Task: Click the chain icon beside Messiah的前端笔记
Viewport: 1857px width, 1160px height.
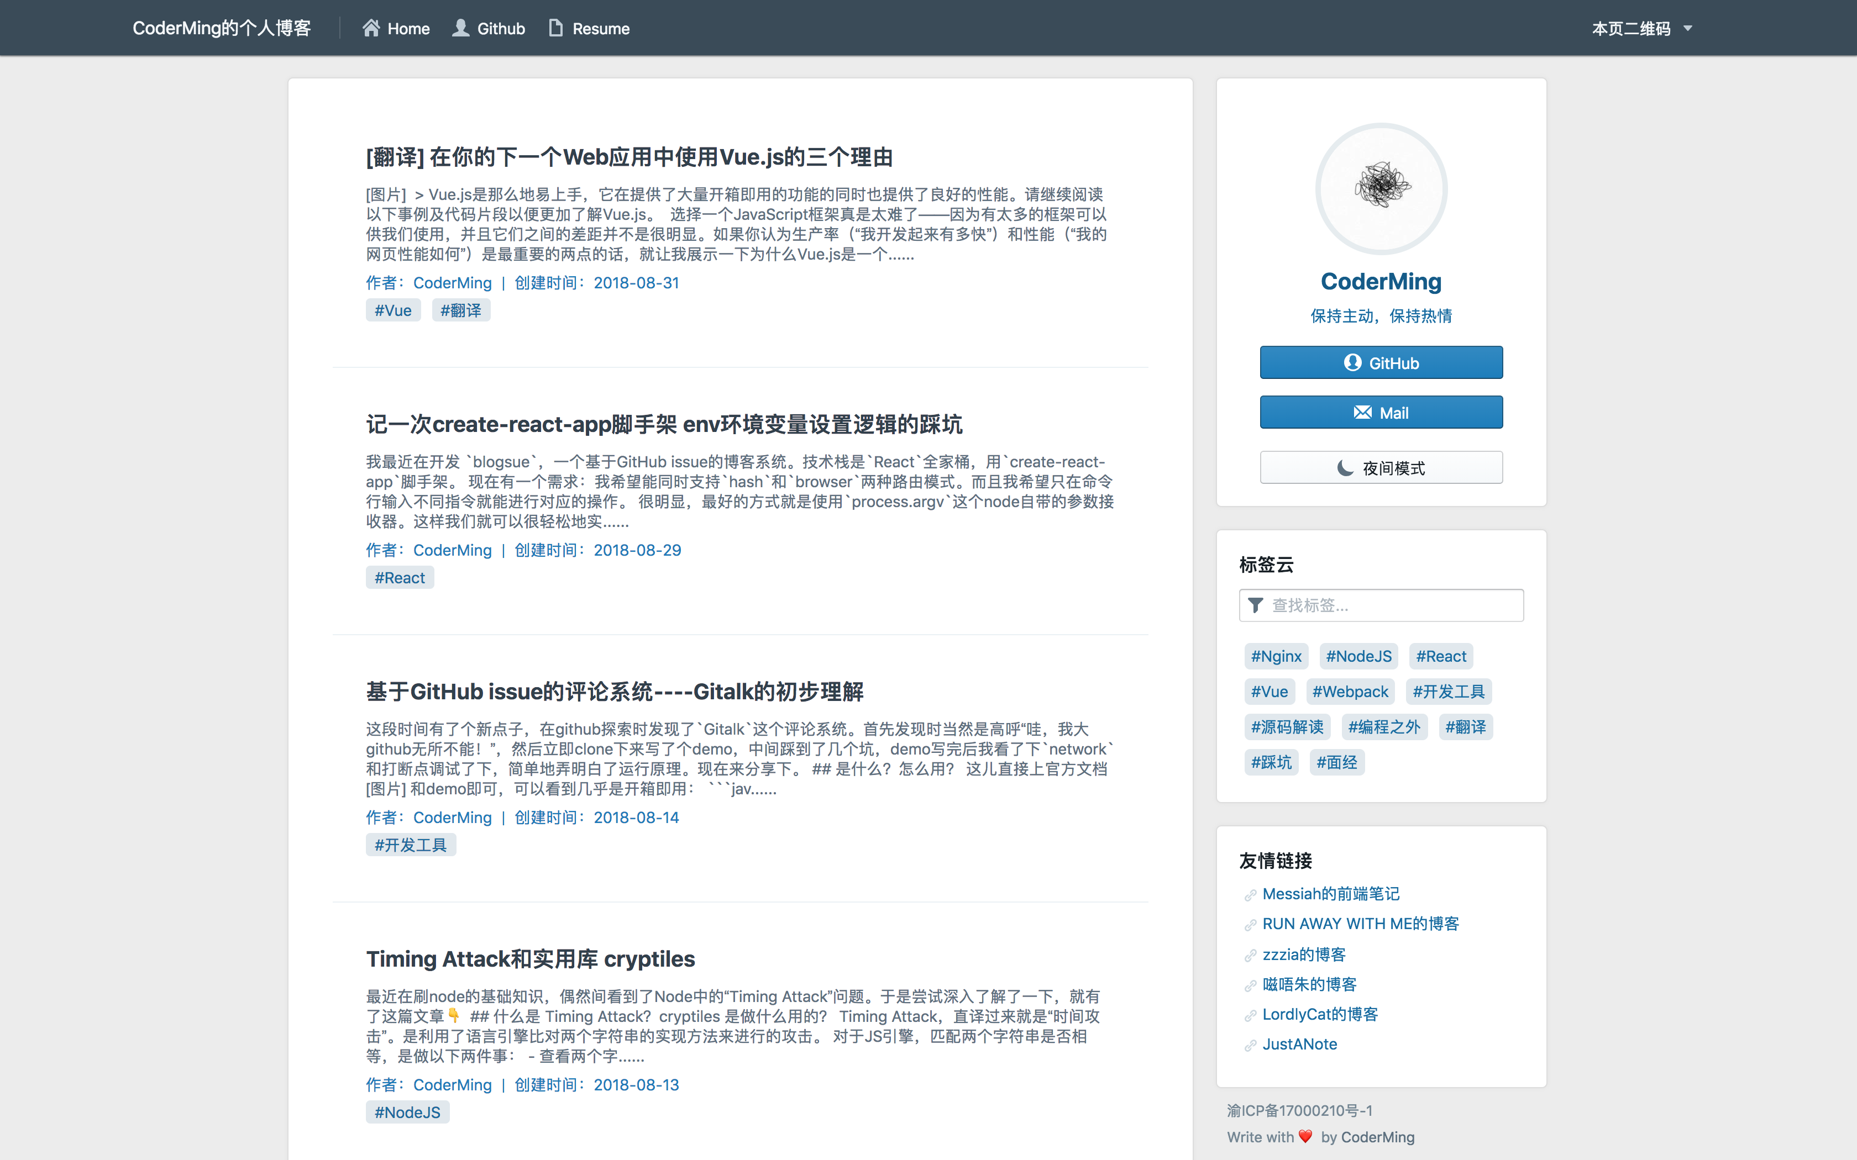Action: coord(1250,894)
